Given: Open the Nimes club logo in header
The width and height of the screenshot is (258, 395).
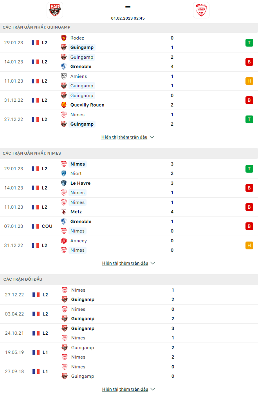Looking at the screenshot, I should [201, 10].
